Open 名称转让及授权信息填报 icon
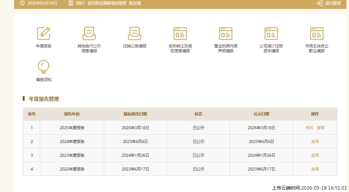This screenshot has width=349, height=192. 180,34
